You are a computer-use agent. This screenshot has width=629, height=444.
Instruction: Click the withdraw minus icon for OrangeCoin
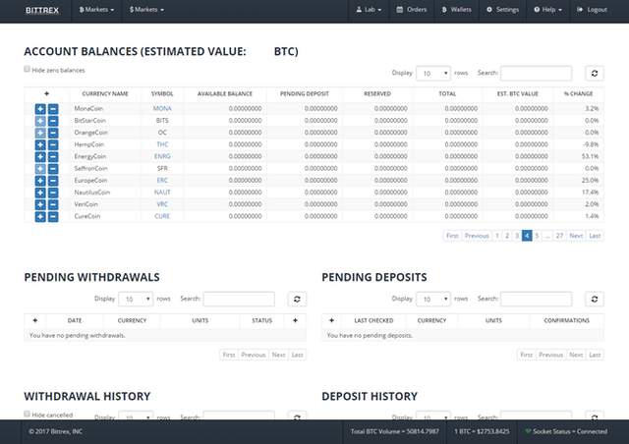(x=53, y=133)
